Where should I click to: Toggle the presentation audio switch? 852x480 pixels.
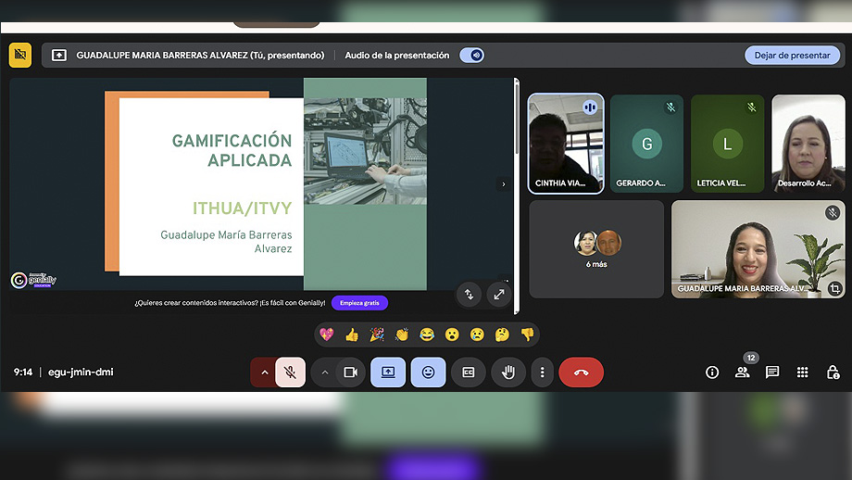point(472,55)
